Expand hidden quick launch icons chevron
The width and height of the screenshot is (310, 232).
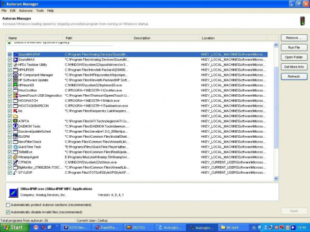57,227
